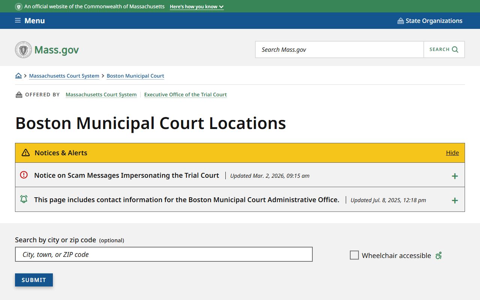Image resolution: width=480 pixels, height=300 pixels.
Task: Focus the Search Mass.gov input field
Action: [339, 49]
